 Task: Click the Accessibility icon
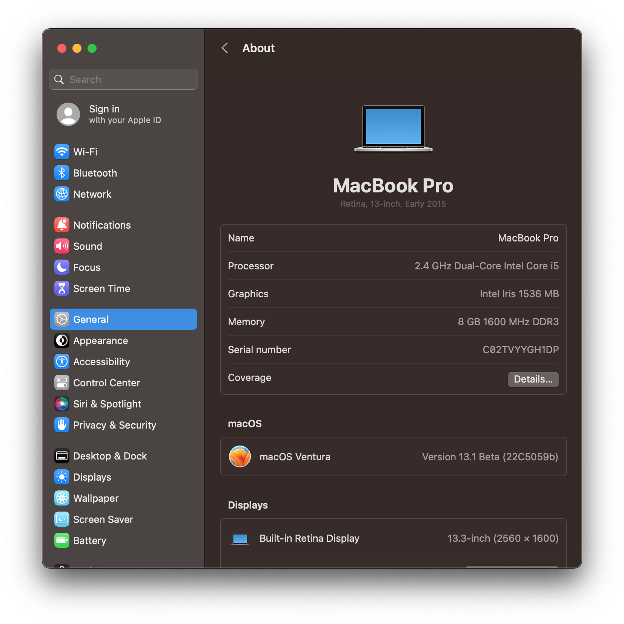[x=62, y=362]
